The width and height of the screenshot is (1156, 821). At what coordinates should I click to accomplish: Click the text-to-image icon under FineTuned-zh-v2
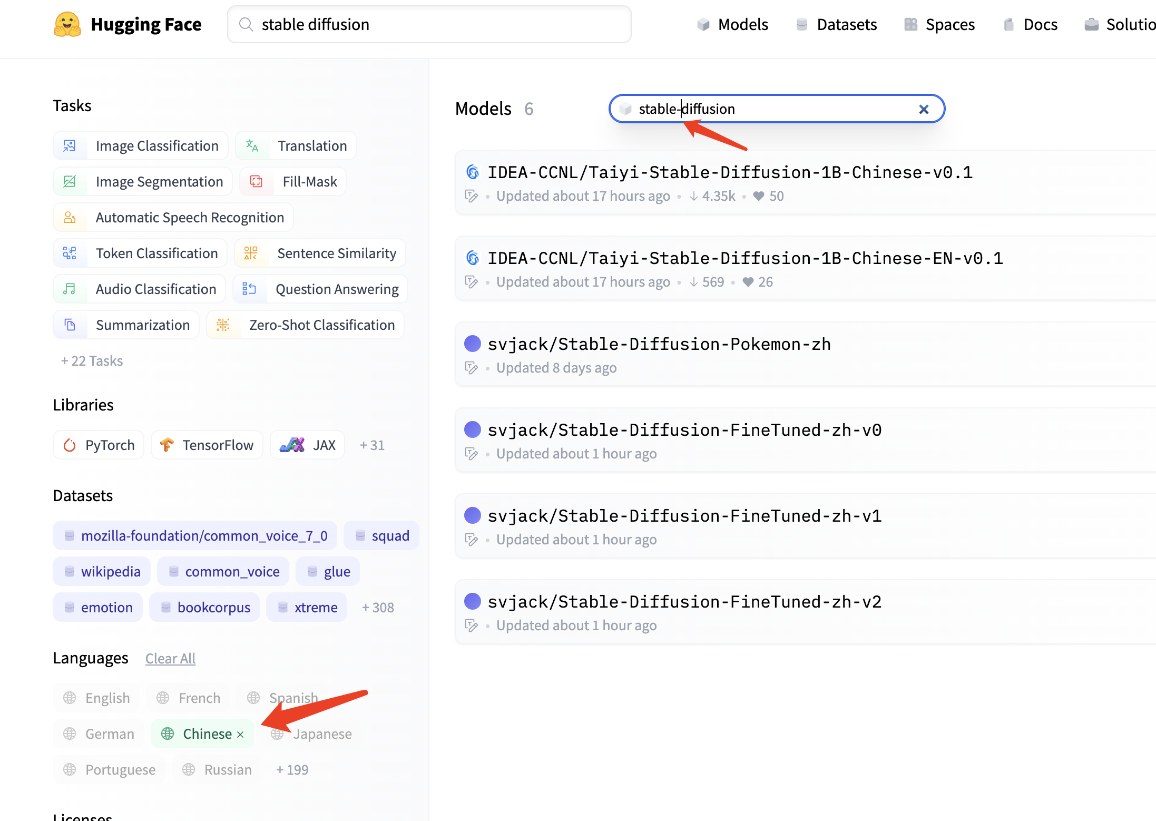[x=472, y=625]
